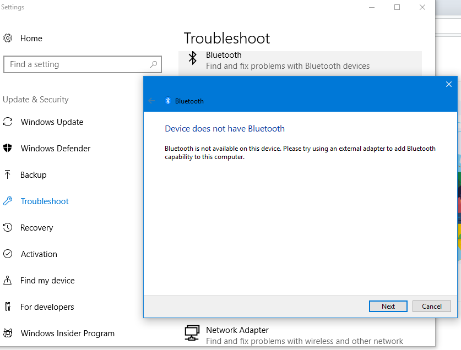Click the Windows Update sync icon
Screen dimensions: 461x350
[8, 122]
